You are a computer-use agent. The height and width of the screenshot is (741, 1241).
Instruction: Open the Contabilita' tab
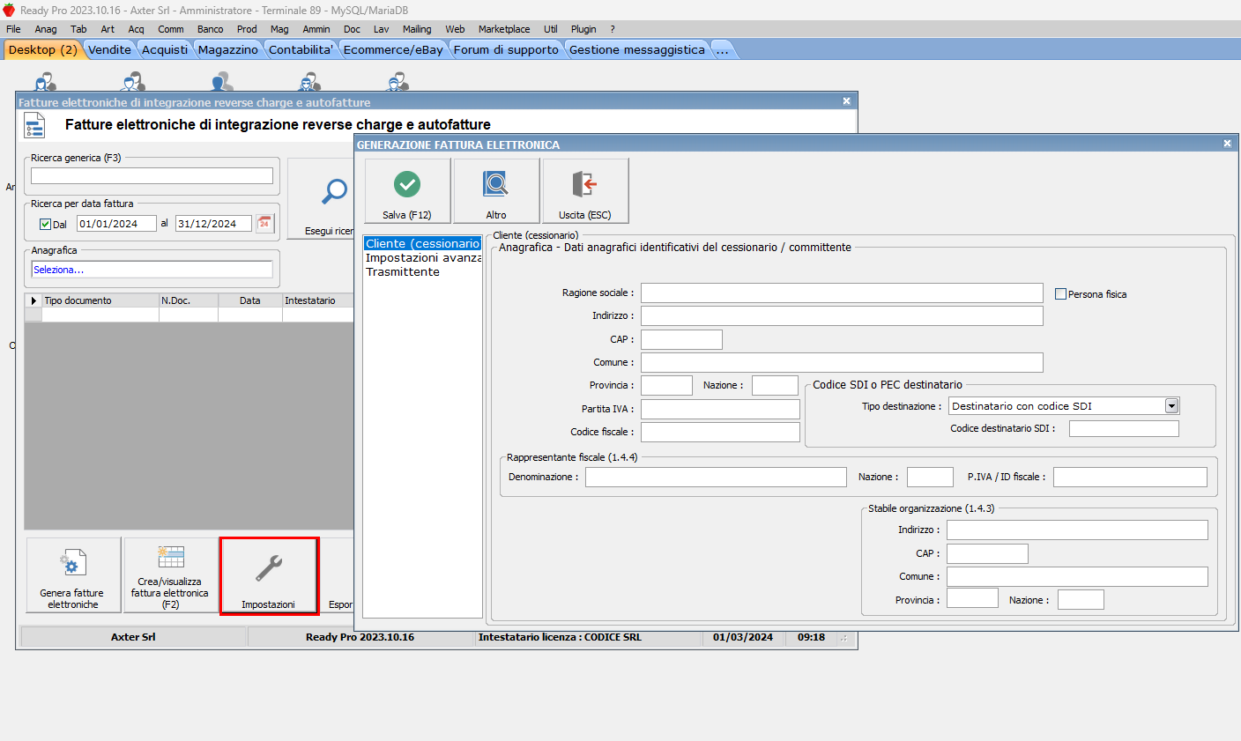click(301, 50)
